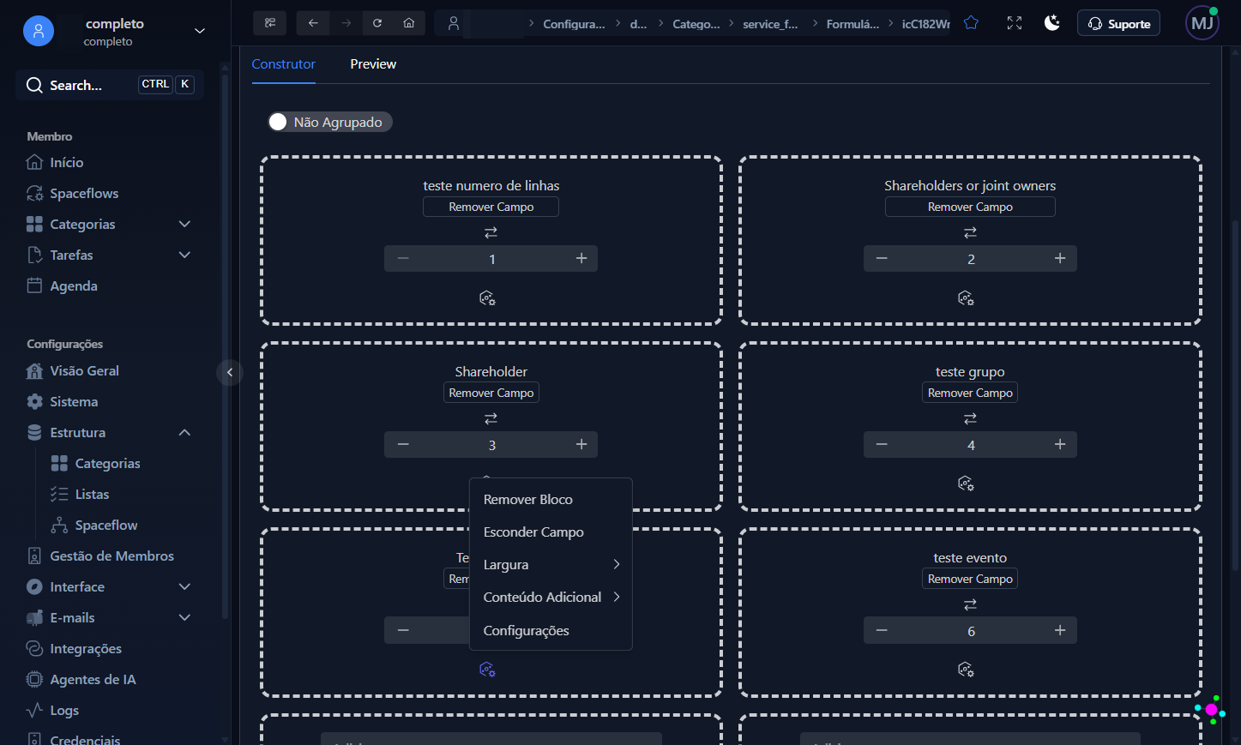Select Remover Bloco from context menu
This screenshot has width=1241, height=745.
point(551,500)
